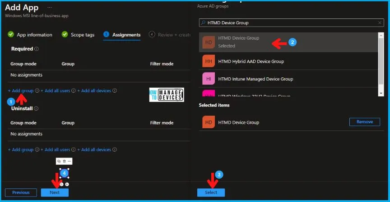Click the Previous button
The width and height of the screenshot is (390, 202).
pos(21,193)
